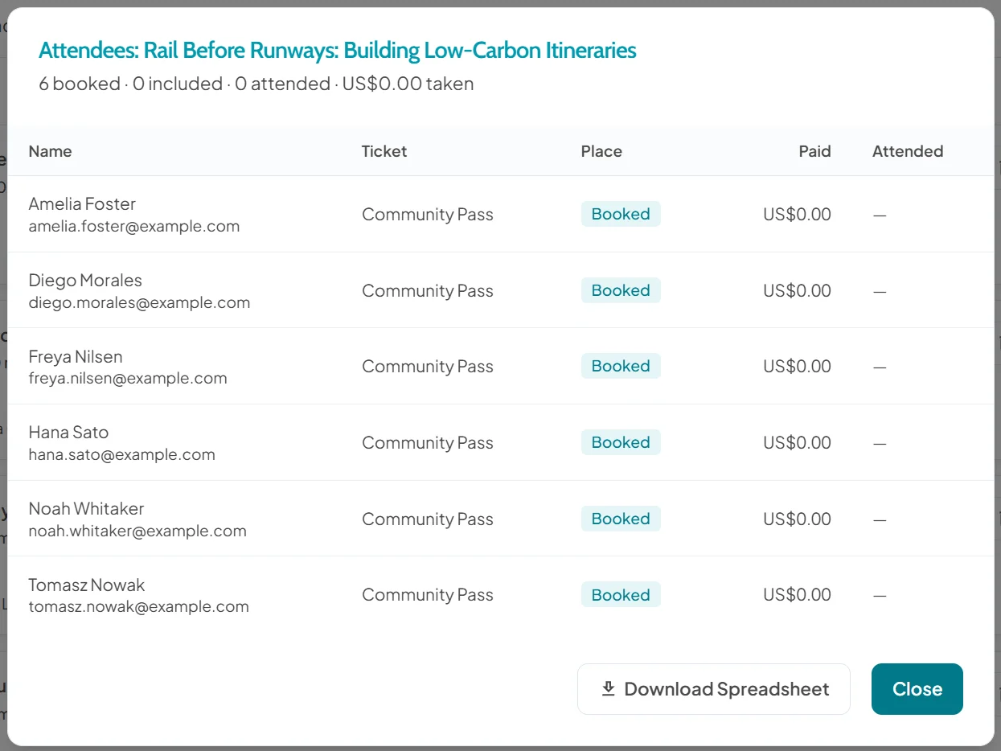Click the Attendees: Rail Before Runways title
The height and width of the screenshot is (751, 1001).
click(x=338, y=51)
